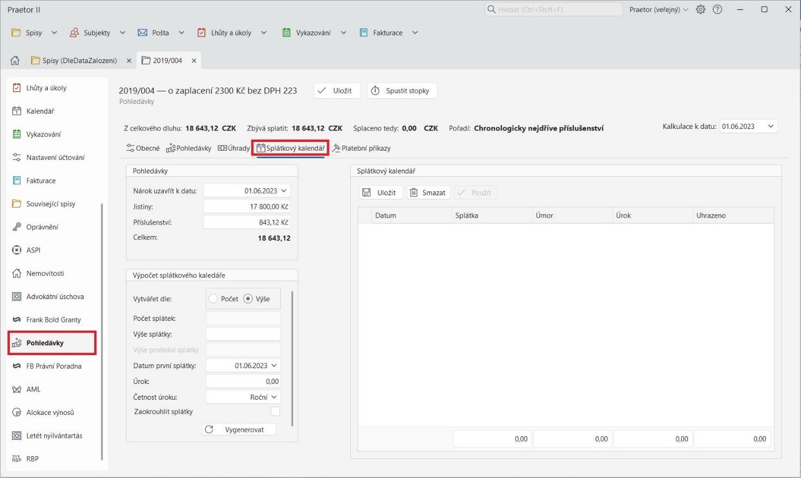Click the home icon tab
This screenshot has width=801, height=478.
[15, 60]
